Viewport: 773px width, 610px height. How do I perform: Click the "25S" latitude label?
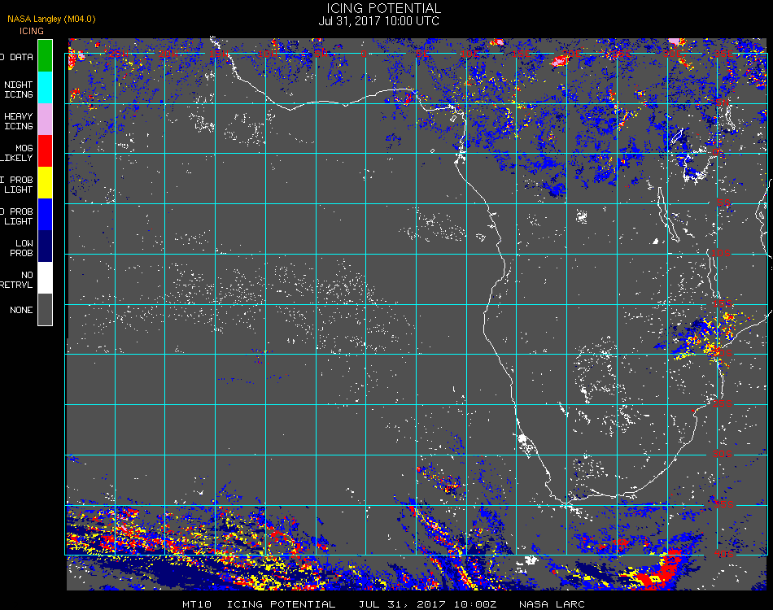click(723, 403)
